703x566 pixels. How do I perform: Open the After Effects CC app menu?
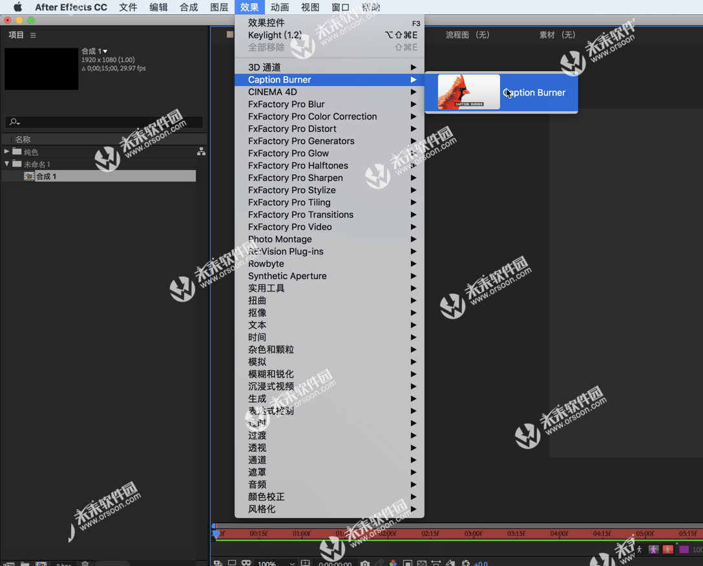(x=71, y=7)
